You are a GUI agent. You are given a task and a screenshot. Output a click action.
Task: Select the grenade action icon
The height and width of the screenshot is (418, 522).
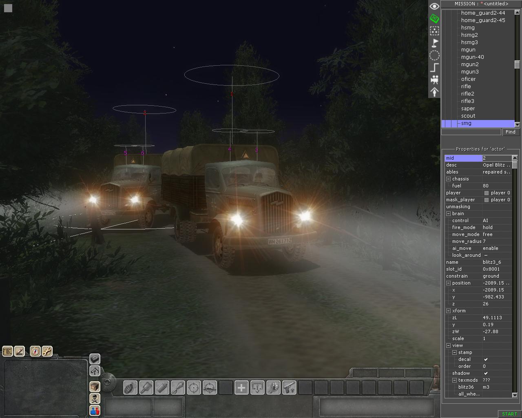130,387
